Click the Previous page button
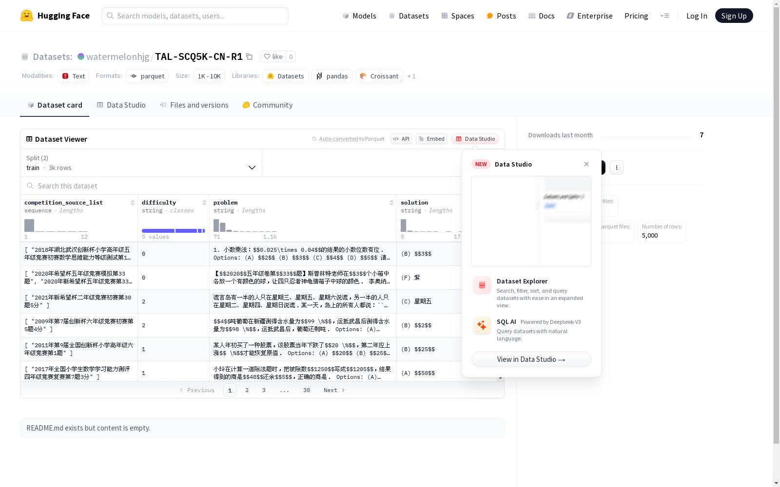This screenshot has height=487, width=780. [x=197, y=390]
